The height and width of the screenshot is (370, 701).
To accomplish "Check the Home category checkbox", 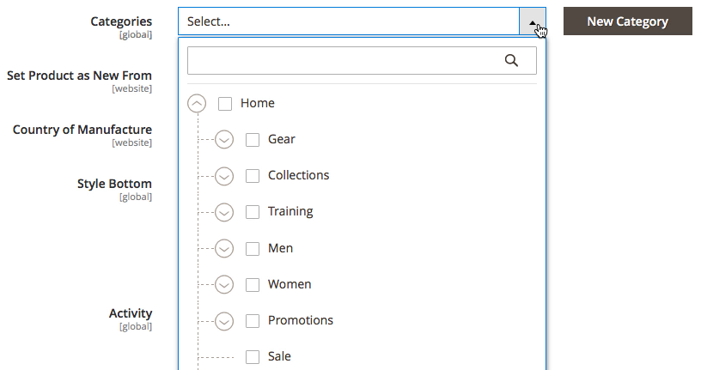I will click(225, 104).
